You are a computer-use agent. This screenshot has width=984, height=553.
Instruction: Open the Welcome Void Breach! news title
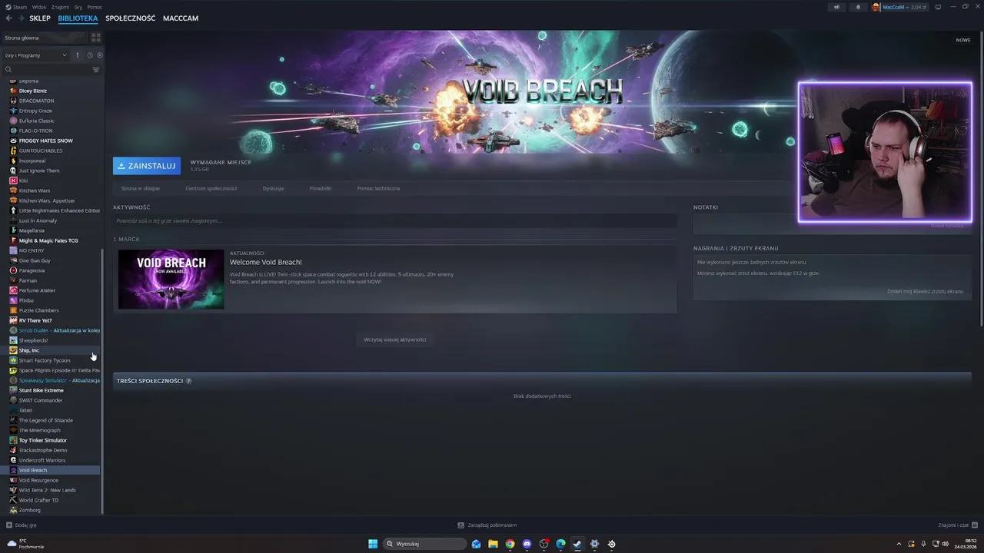click(x=266, y=263)
